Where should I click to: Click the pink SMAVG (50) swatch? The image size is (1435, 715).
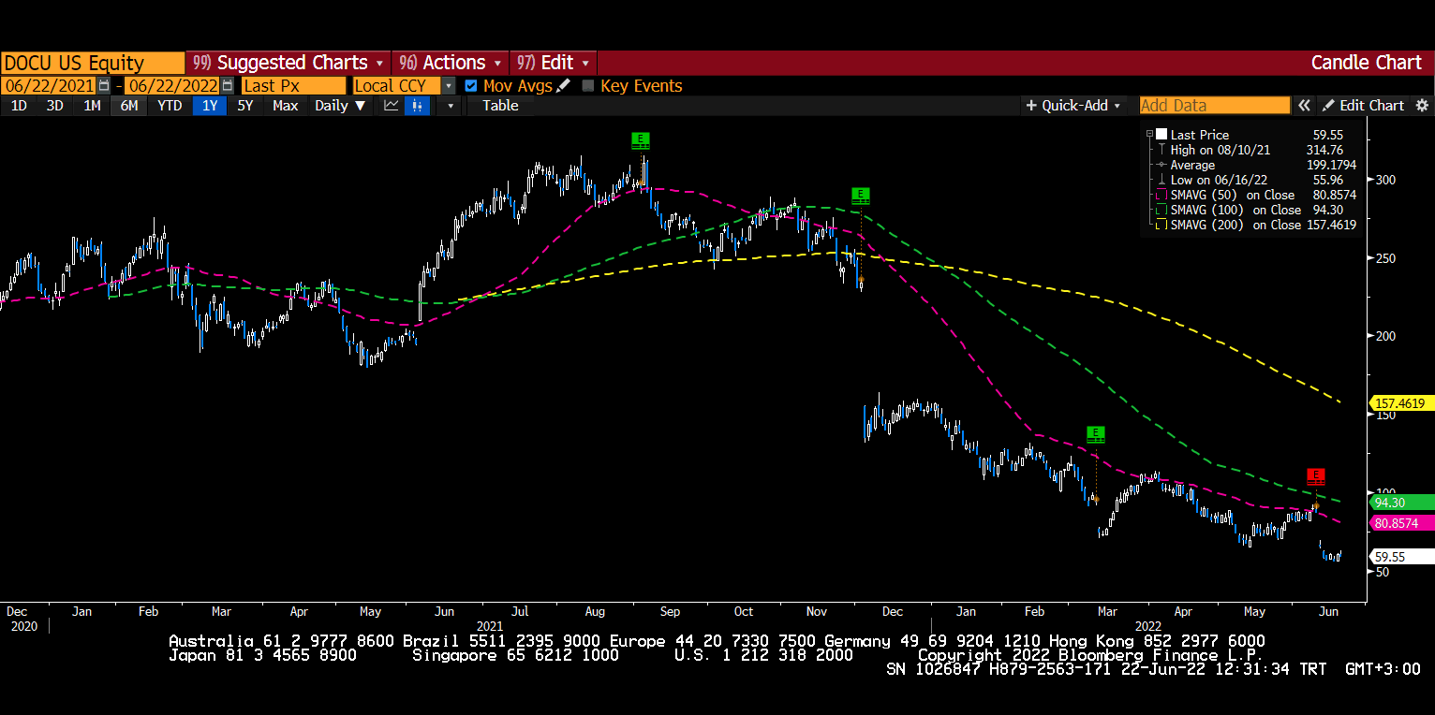tap(1161, 195)
